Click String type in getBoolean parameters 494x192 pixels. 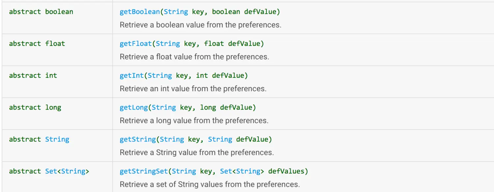(176, 12)
